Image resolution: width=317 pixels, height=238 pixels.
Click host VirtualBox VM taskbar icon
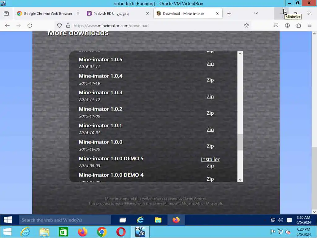[x=140, y=232]
